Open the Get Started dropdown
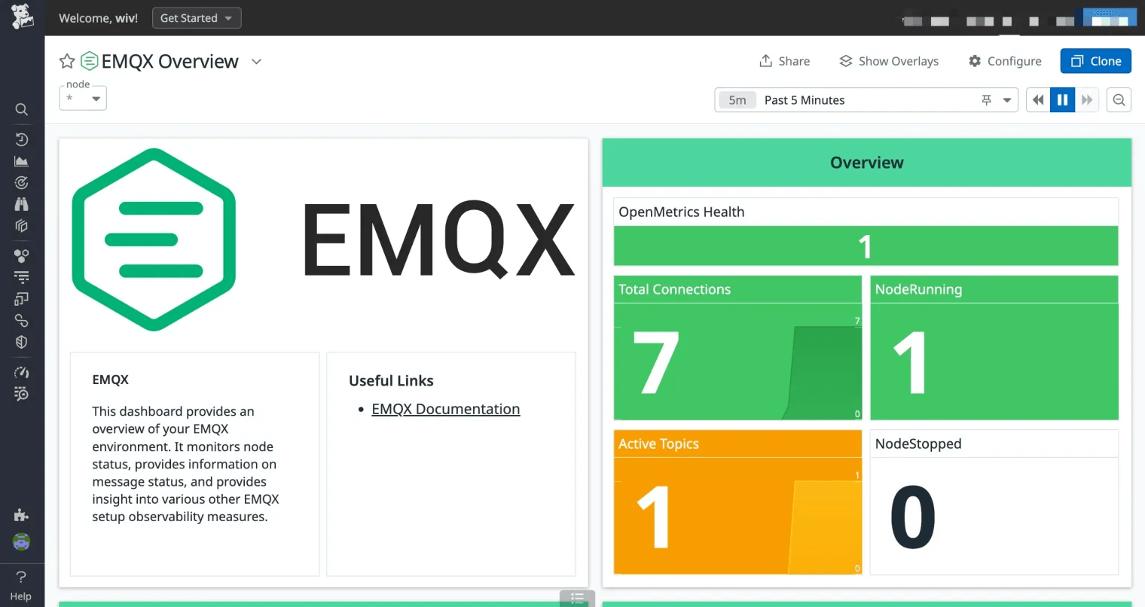Screen dimensions: 1145x607 [x=196, y=17]
